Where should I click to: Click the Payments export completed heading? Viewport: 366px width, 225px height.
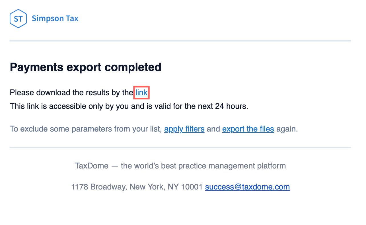(x=85, y=67)
